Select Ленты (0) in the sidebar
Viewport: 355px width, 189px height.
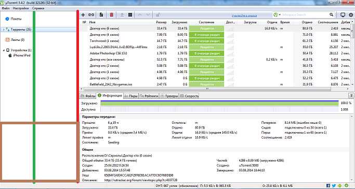[18, 40]
